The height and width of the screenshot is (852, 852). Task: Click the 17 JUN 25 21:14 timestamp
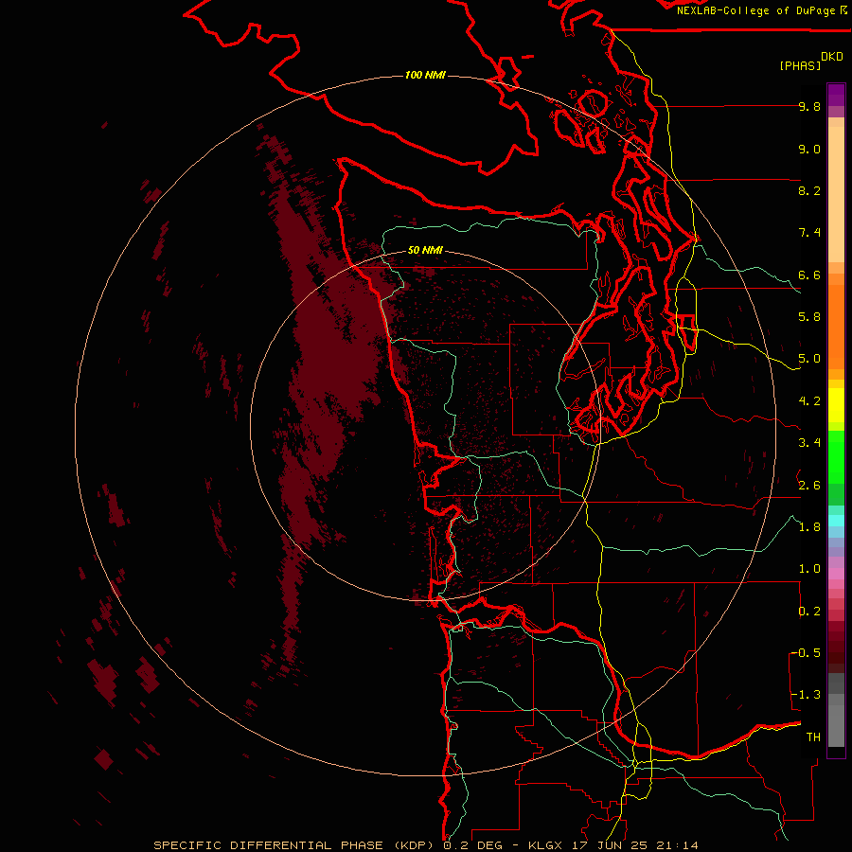tap(634, 845)
